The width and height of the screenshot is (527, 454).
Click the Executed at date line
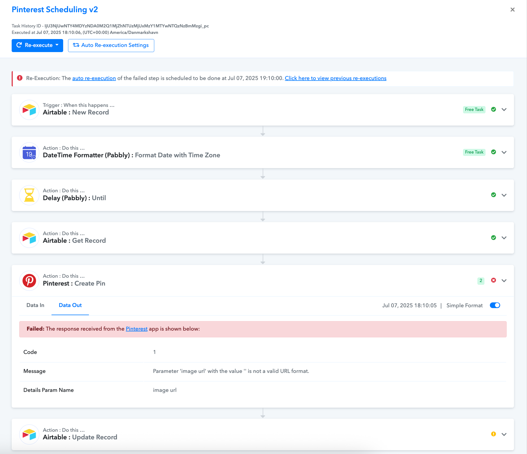pos(85,33)
